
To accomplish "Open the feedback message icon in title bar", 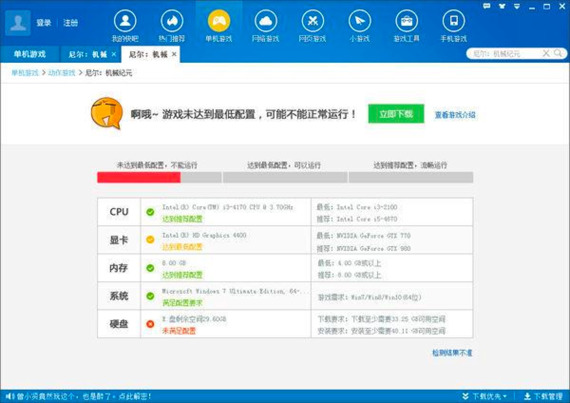I will (486, 6).
